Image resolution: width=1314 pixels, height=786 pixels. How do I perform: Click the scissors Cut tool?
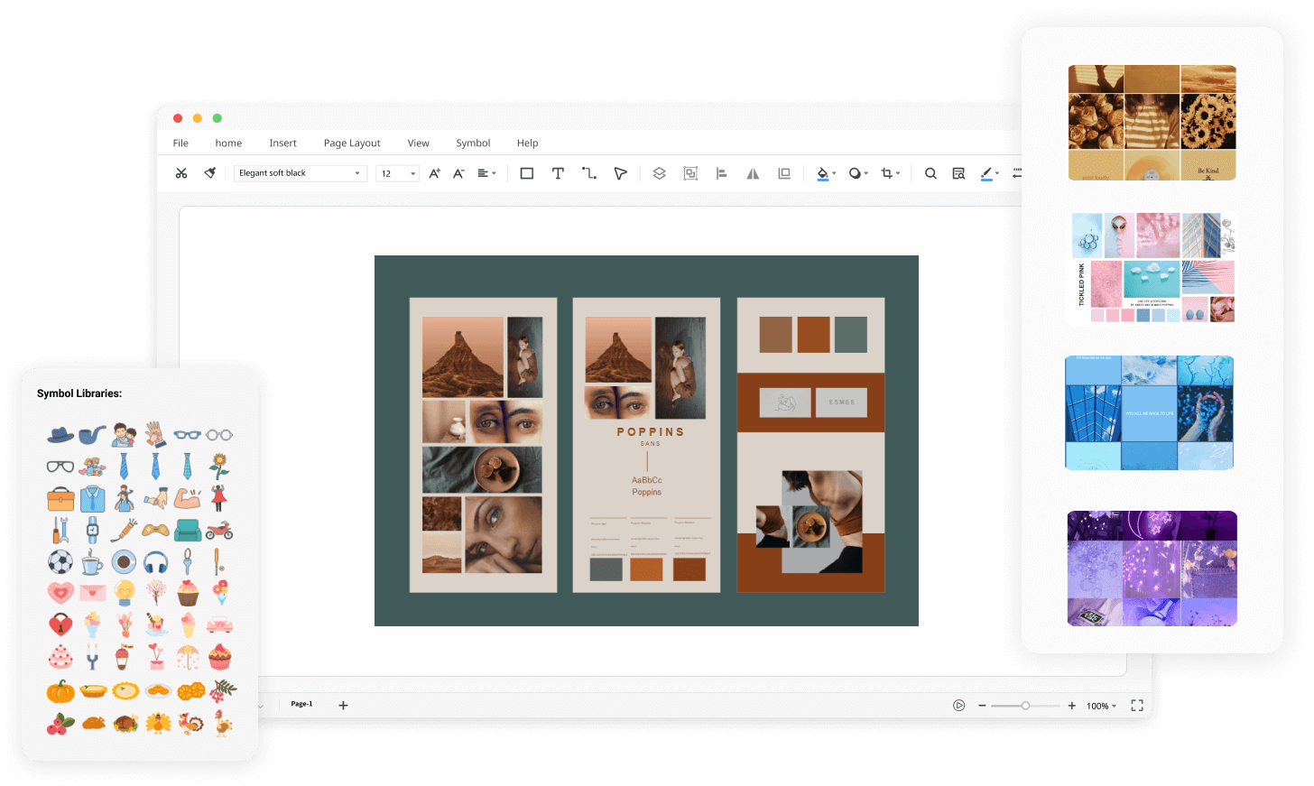coord(181,173)
